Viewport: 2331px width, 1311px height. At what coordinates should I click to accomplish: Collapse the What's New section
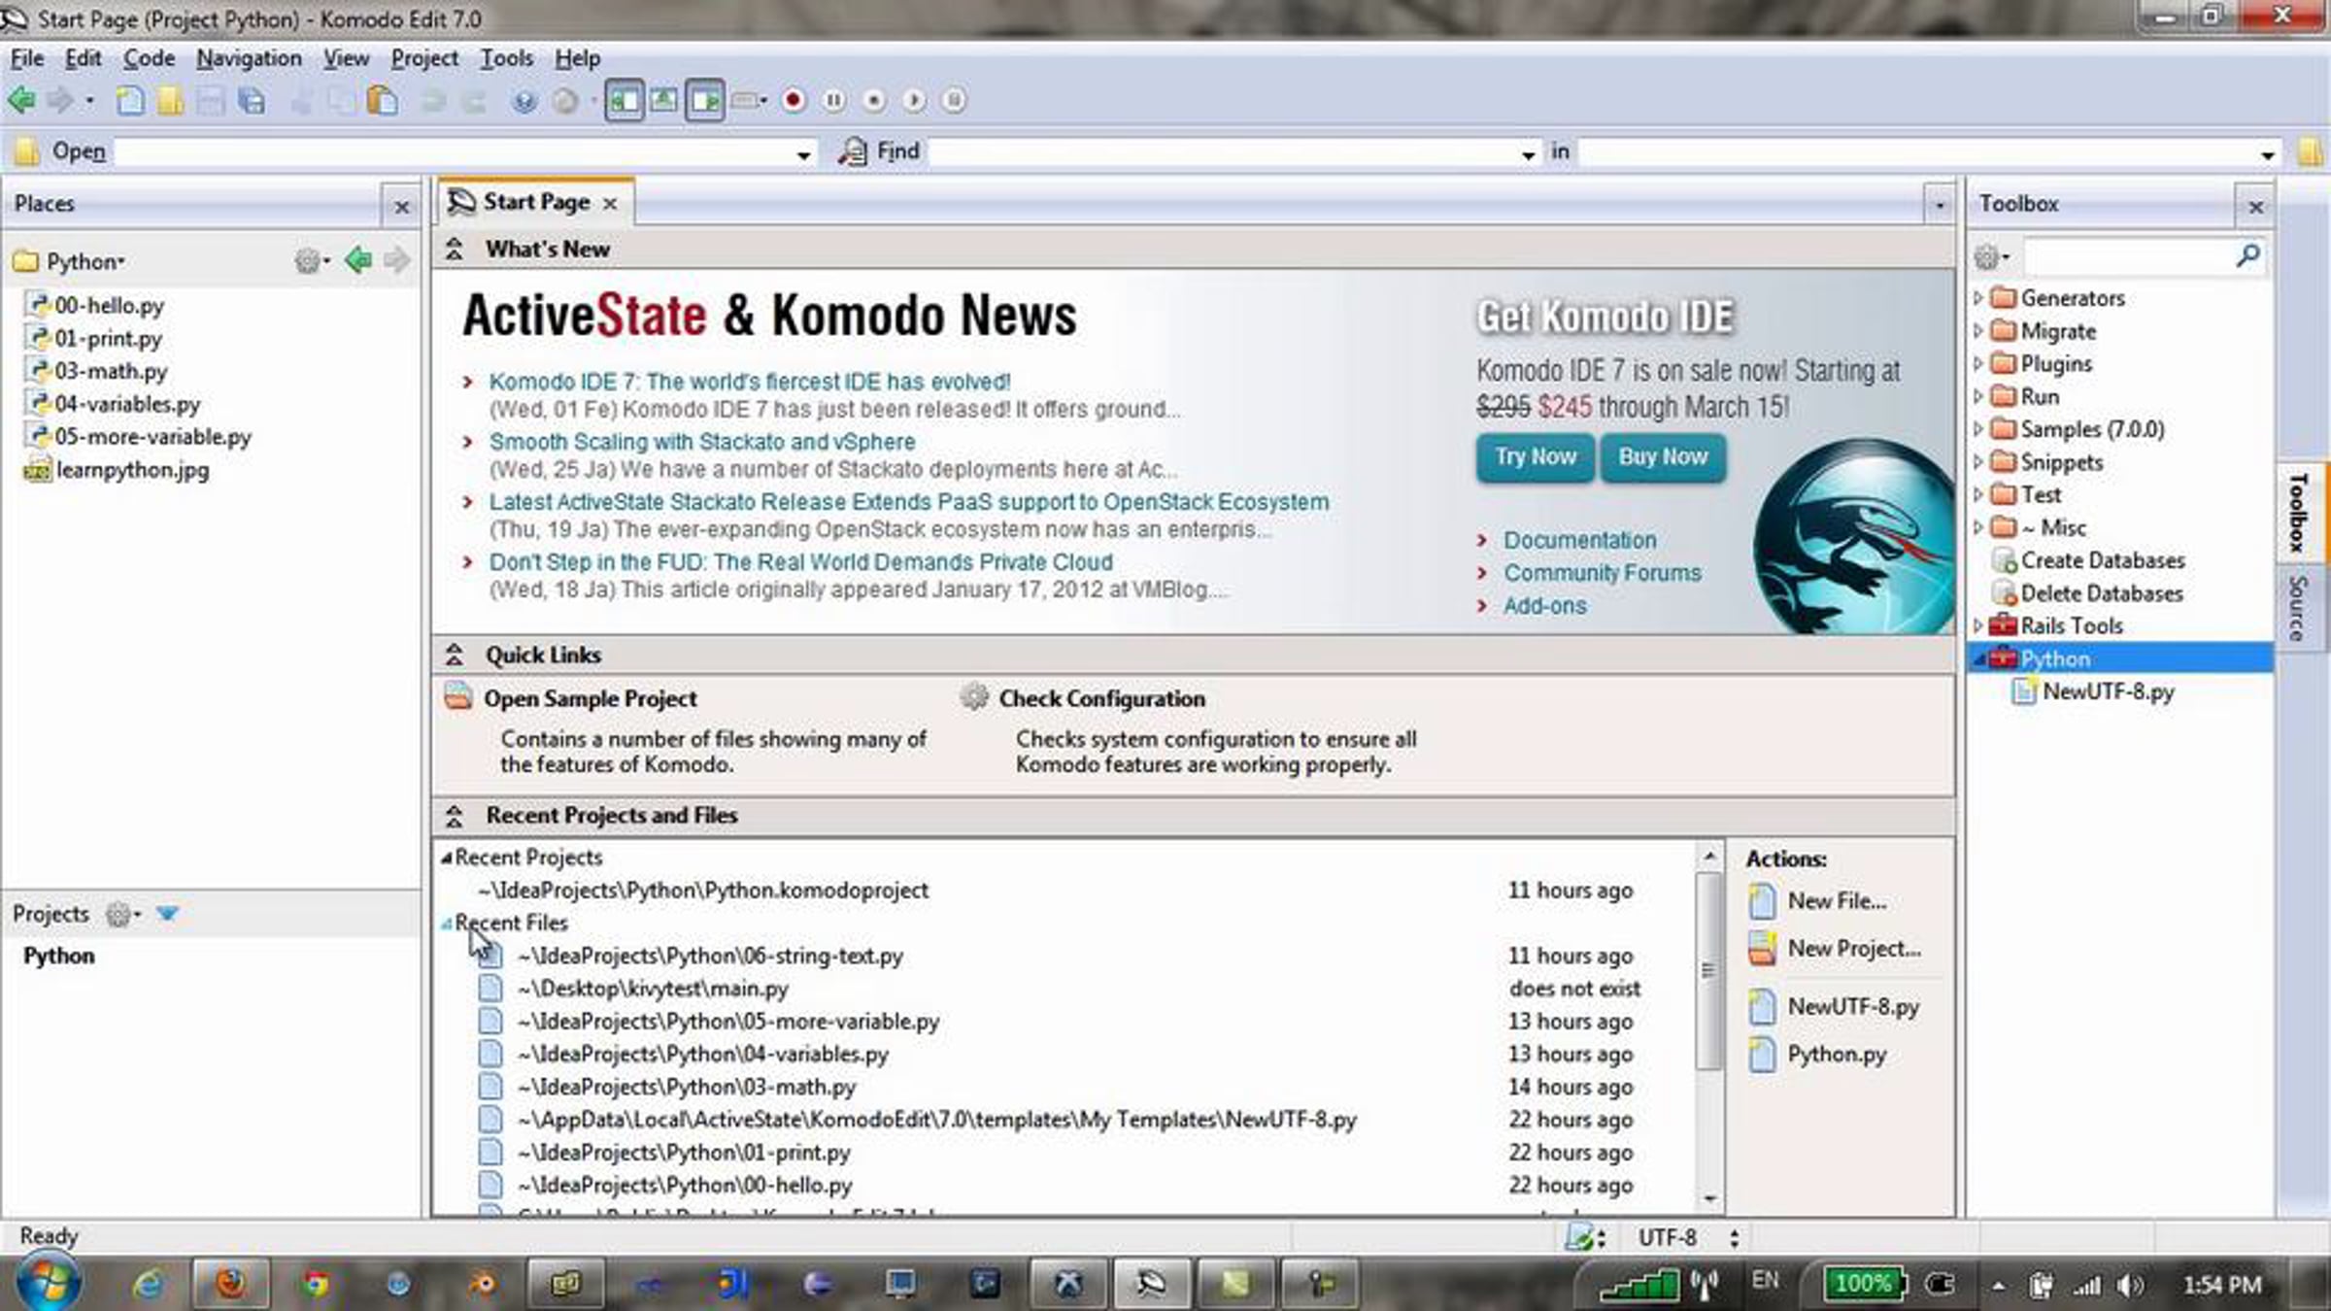click(454, 250)
